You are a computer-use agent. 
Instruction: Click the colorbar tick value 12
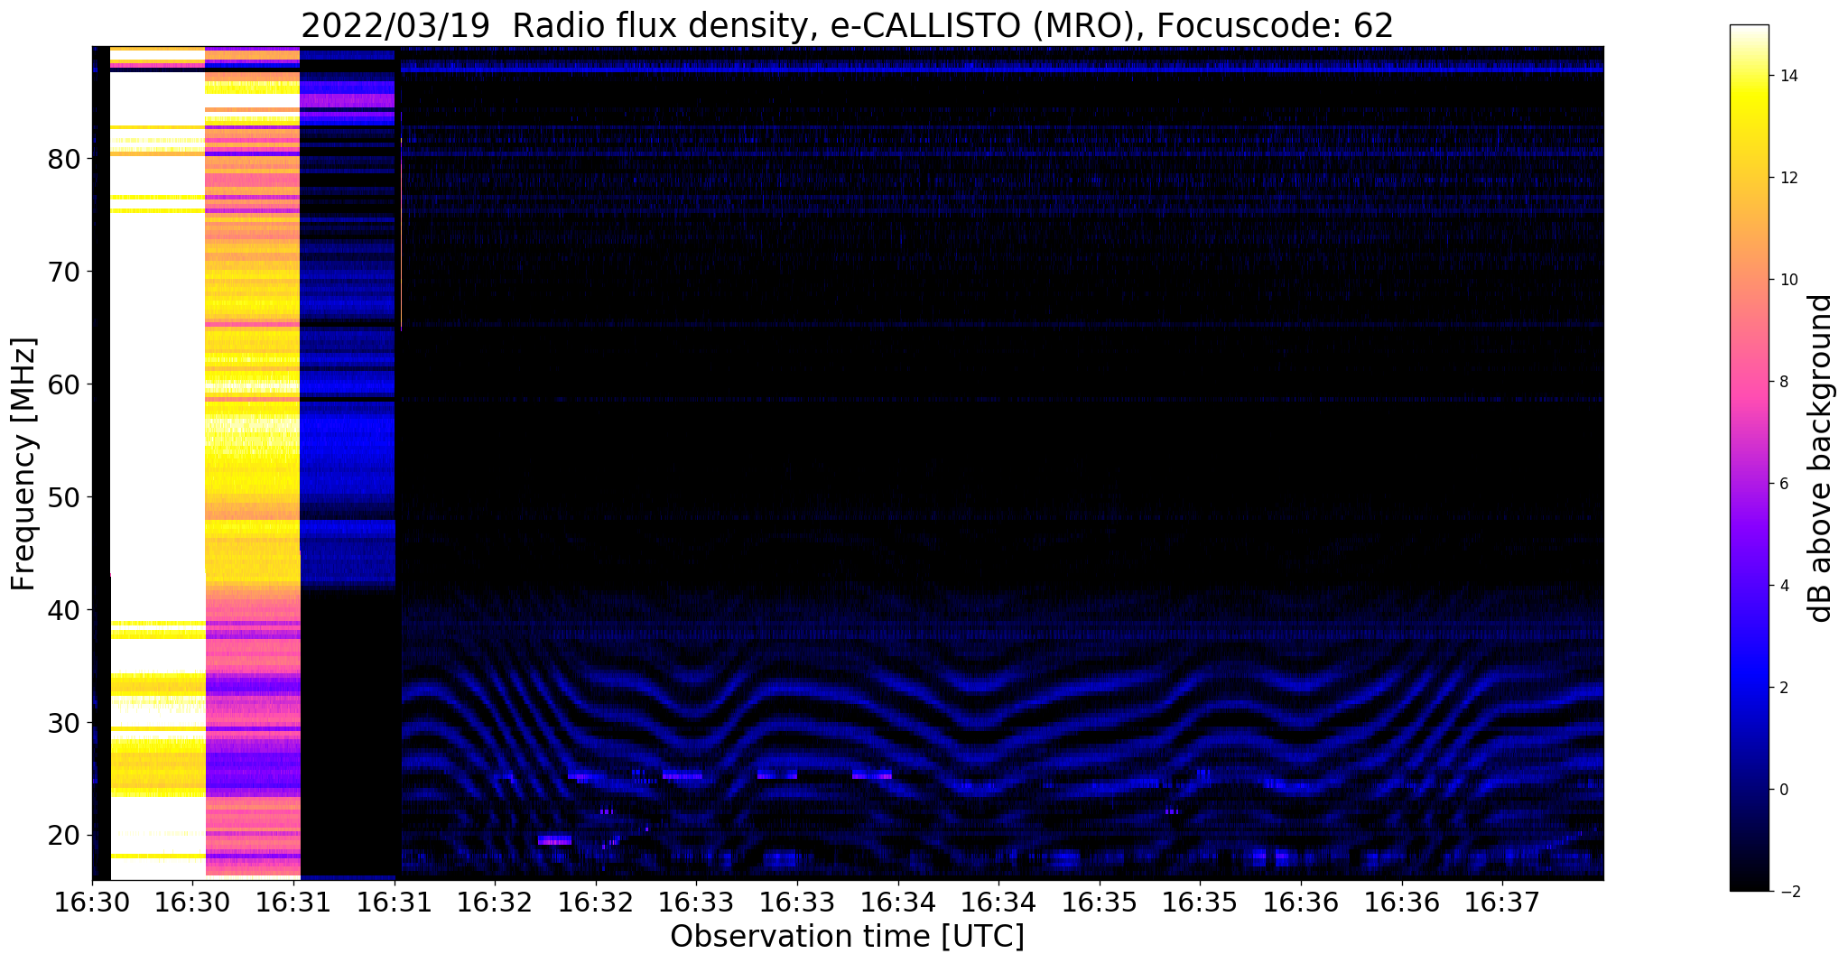pyautogui.click(x=1788, y=178)
